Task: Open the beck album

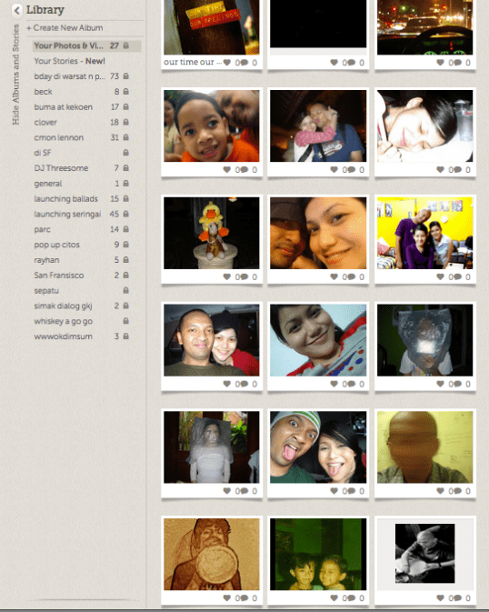Action: [44, 91]
